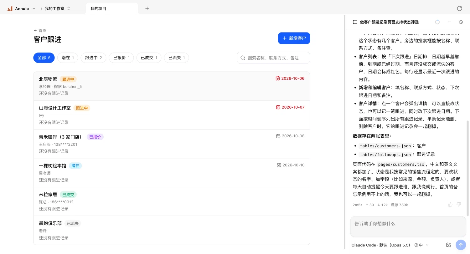Open the 一棵树绘本馆 customer
Screen dimensions: 470x254
pyautogui.click(x=172, y=172)
